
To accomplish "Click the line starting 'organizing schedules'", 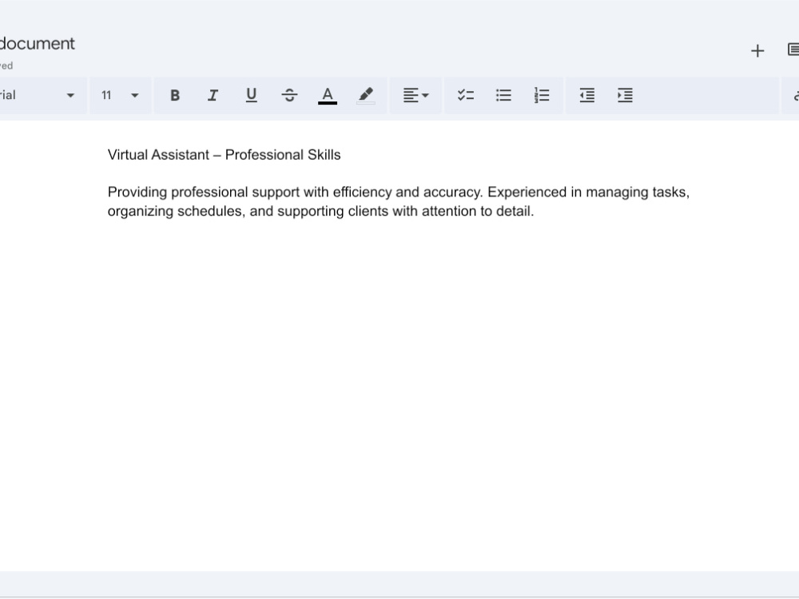I will tap(321, 212).
